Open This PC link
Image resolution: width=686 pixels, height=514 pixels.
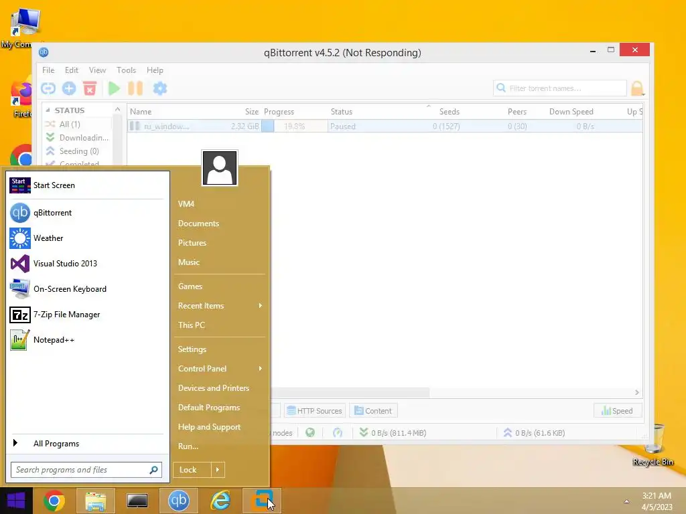(x=191, y=325)
